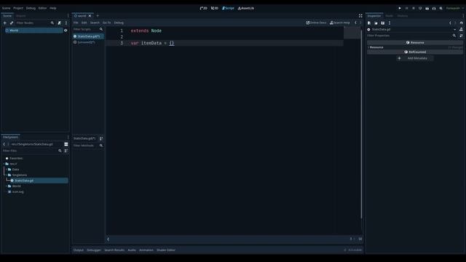Open the Project menu
Viewport: 466px width, 262px height.
[x=18, y=8]
